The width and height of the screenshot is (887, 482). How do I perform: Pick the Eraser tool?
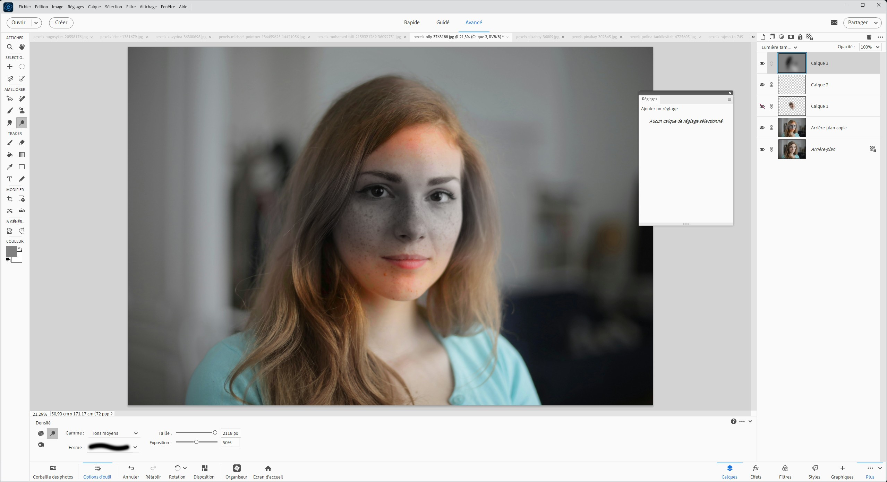click(22, 143)
